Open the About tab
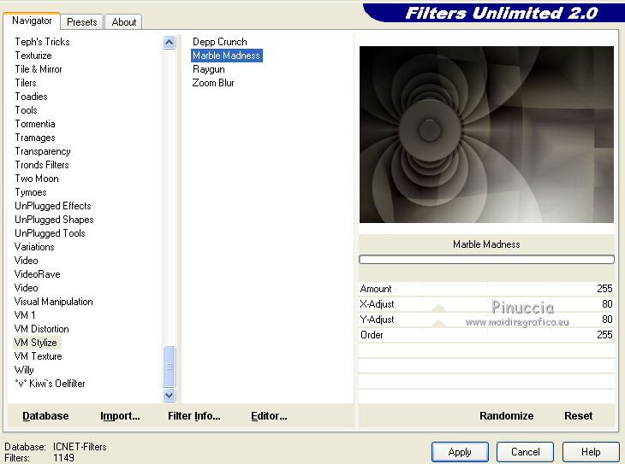The height and width of the screenshot is (464, 625). pos(123,22)
